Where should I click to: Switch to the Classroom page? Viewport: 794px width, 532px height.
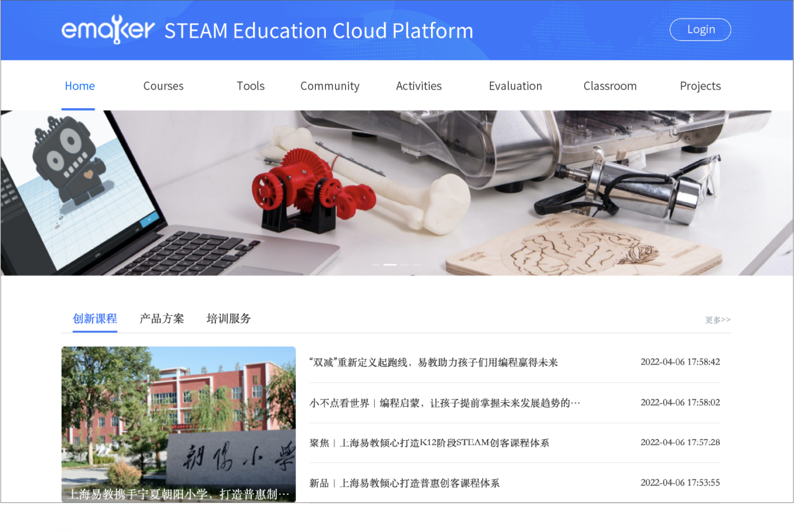[610, 86]
